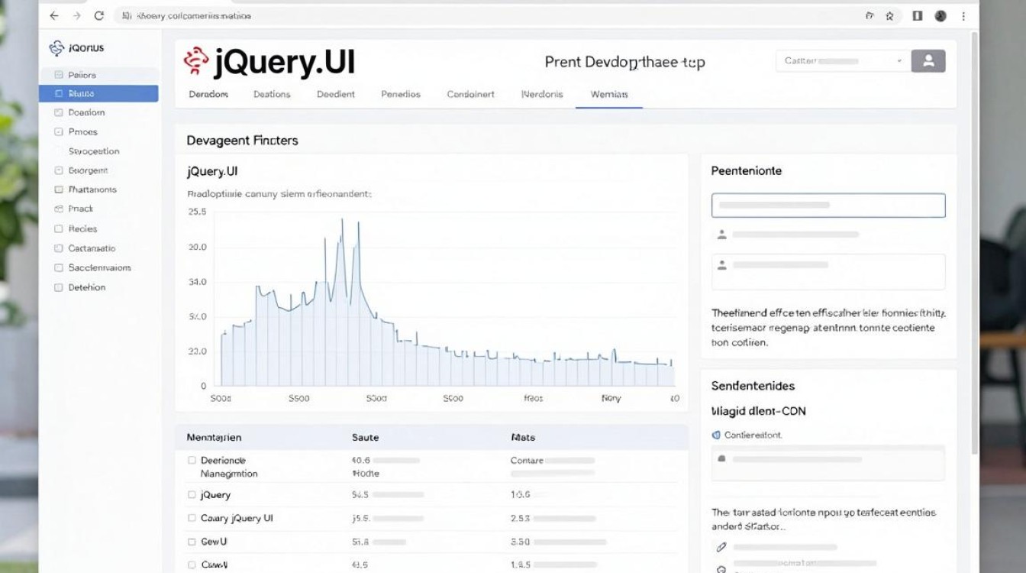Click the icon beside Recies in sidebar

coord(59,228)
